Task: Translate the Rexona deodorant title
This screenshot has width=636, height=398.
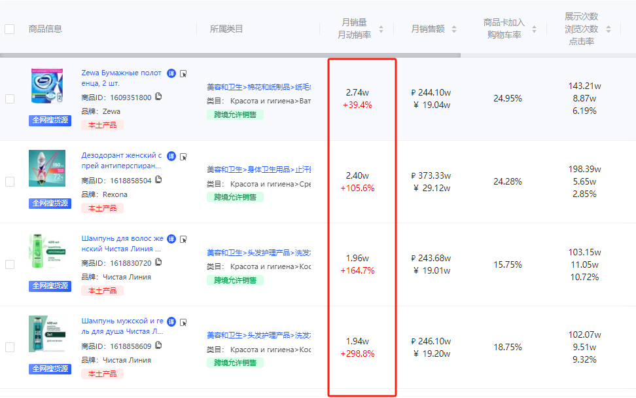Action: pos(171,156)
